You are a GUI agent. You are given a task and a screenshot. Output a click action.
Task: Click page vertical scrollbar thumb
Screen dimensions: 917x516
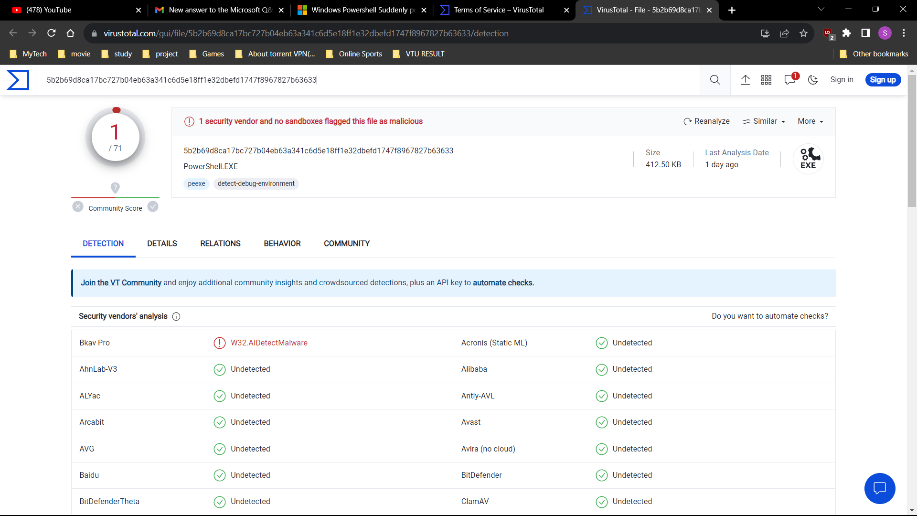pos(912,141)
